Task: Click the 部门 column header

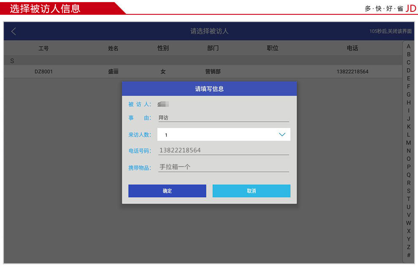Action: coord(213,49)
